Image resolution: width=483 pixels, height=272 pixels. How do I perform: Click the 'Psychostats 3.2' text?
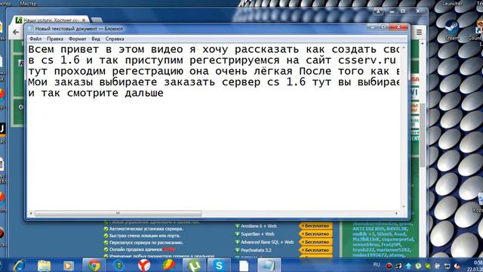point(256,250)
